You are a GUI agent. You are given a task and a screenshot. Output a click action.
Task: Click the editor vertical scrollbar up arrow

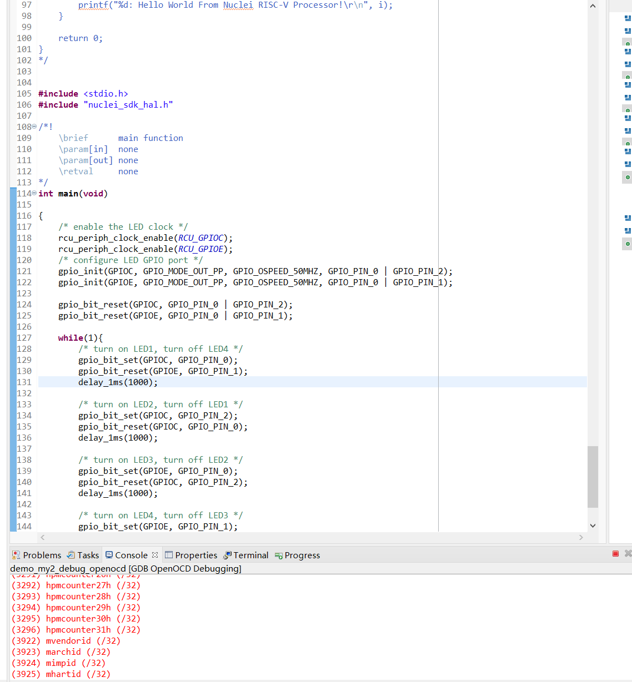[x=593, y=6]
